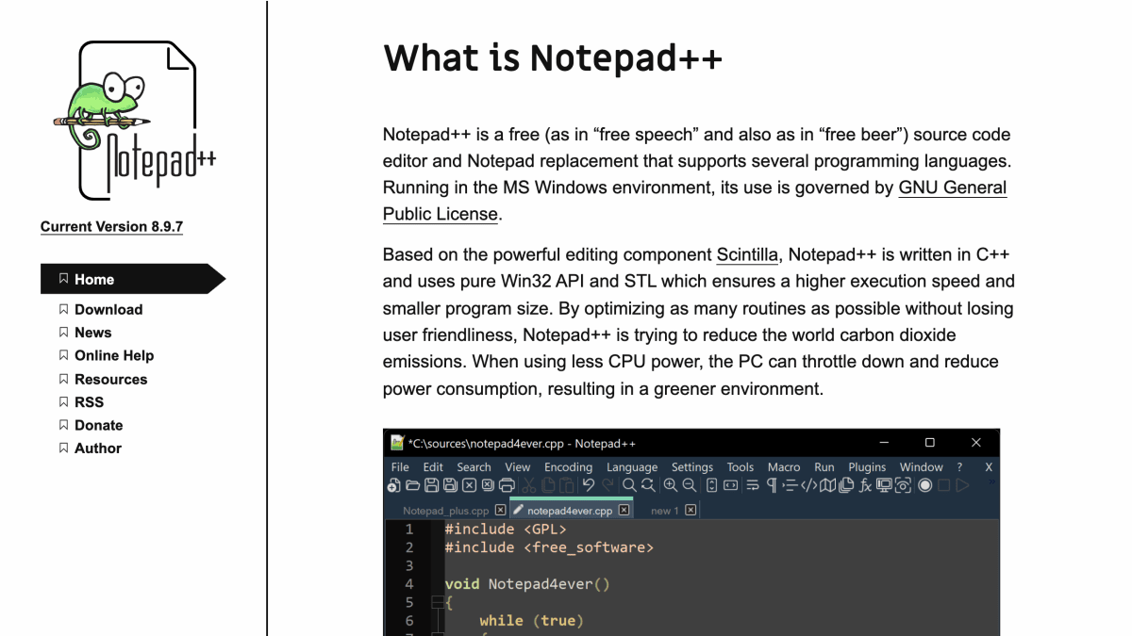Click the Folder as Workspace monitor icon
The image size is (1132, 636).
884,485
